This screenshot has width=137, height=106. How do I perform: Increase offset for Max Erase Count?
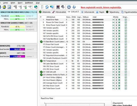119,86
